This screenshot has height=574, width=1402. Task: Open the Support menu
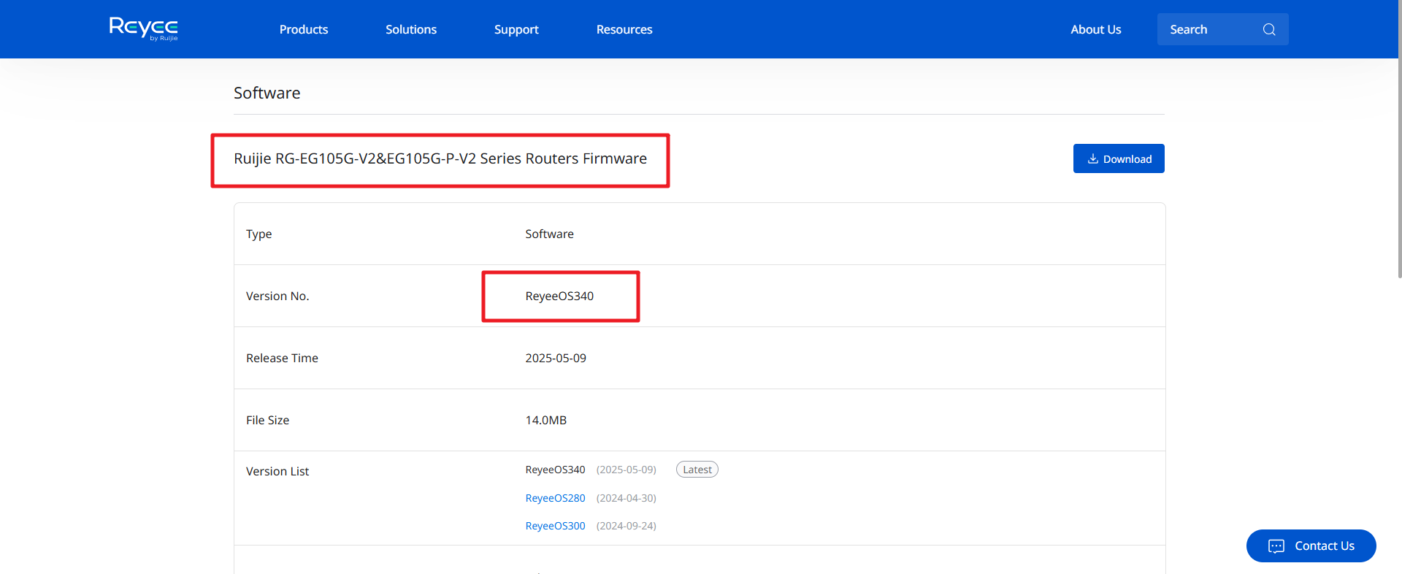[516, 29]
